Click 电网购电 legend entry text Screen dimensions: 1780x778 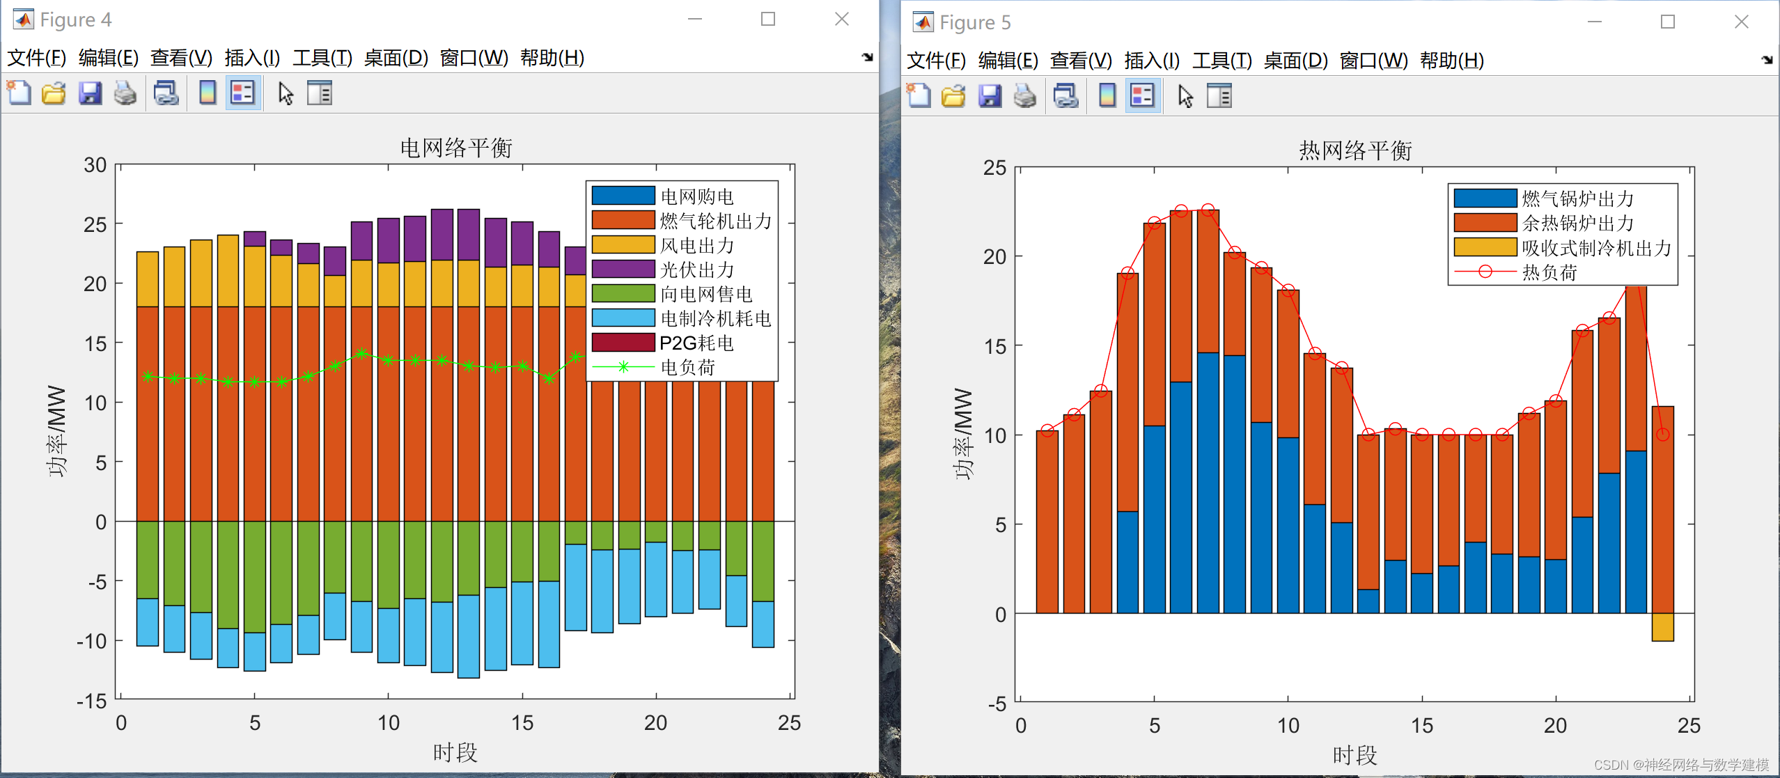tap(696, 196)
